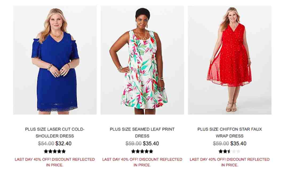Click the crossed-out $54.00 original price

[x=46, y=143]
